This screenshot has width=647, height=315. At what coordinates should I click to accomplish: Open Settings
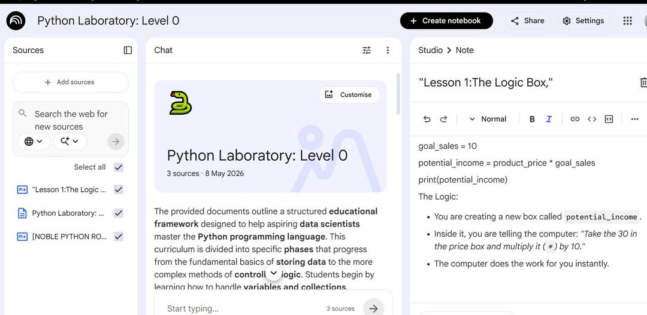(583, 20)
